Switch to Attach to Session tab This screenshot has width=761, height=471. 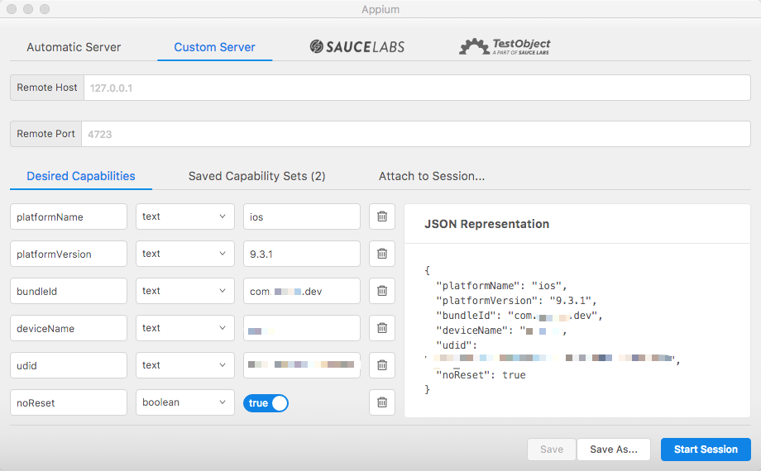(x=432, y=176)
